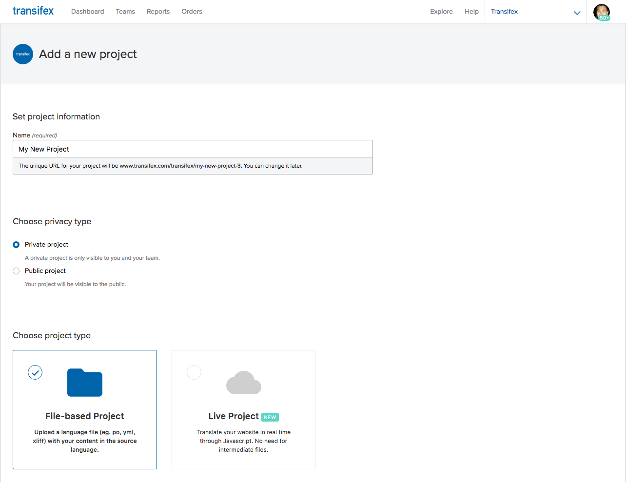The image size is (626, 482).
Task: Open the Teams menu item
Action: (x=125, y=11)
